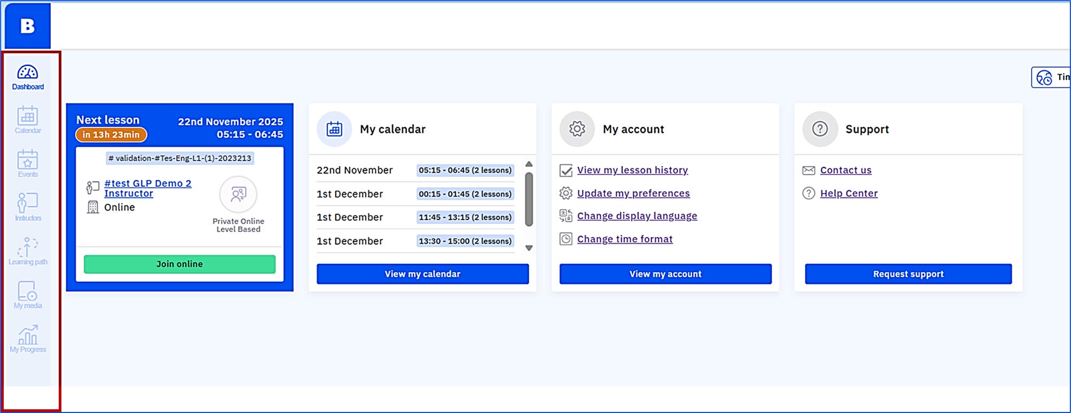1071x413 pixels.
Task: Click the time zone button at top right
Action: coord(1051,77)
